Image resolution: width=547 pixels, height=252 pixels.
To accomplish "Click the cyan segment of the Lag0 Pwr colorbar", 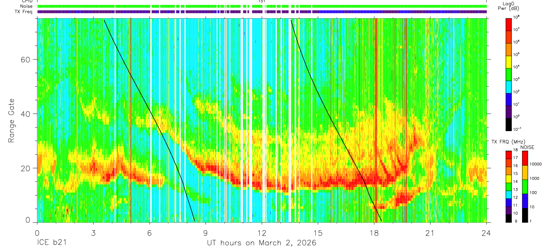I will [509, 87].
